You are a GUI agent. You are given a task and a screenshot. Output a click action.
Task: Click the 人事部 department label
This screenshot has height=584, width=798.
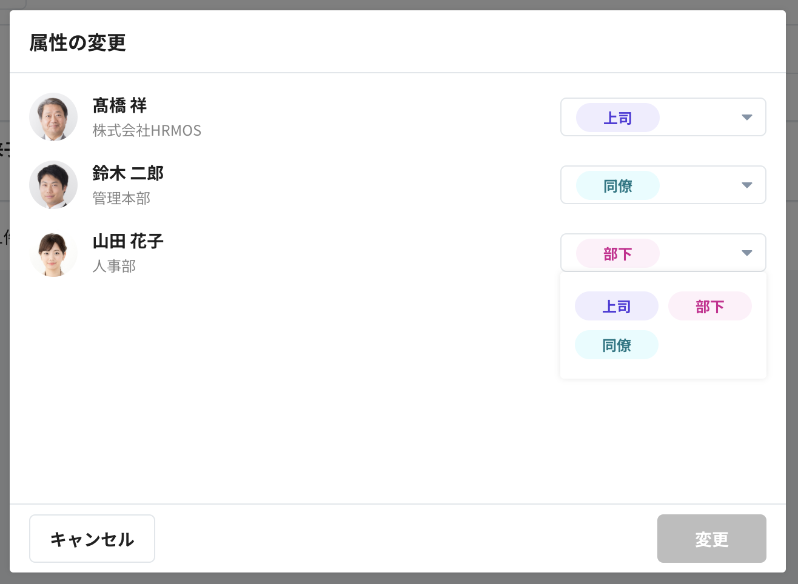(x=114, y=266)
